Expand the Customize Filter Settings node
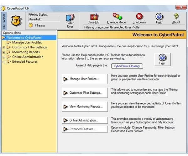 point(4,48)
